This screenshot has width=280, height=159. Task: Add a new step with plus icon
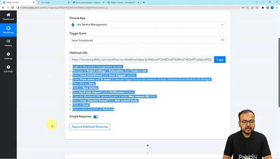(x=147, y=145)
